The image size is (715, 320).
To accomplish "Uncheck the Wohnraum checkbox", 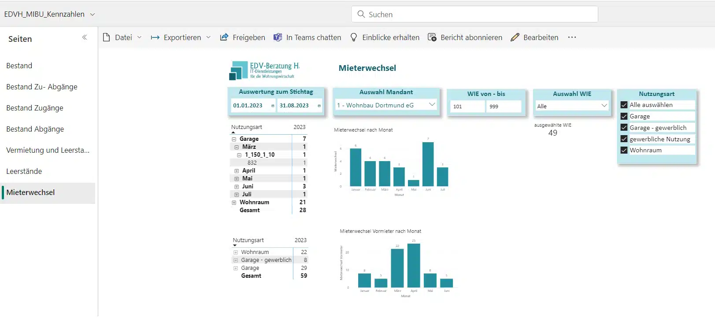I will (x=624, y=150).
